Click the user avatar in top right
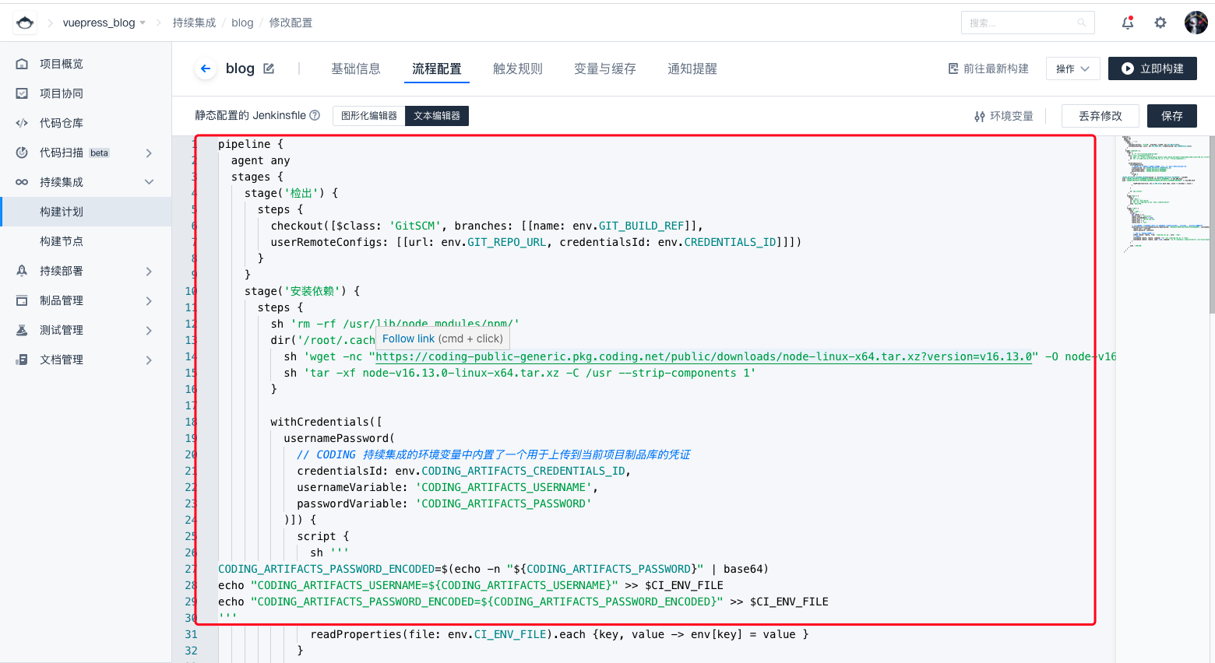The width and height of the screenshot is (1215, 663). (x=1196, y=23)
